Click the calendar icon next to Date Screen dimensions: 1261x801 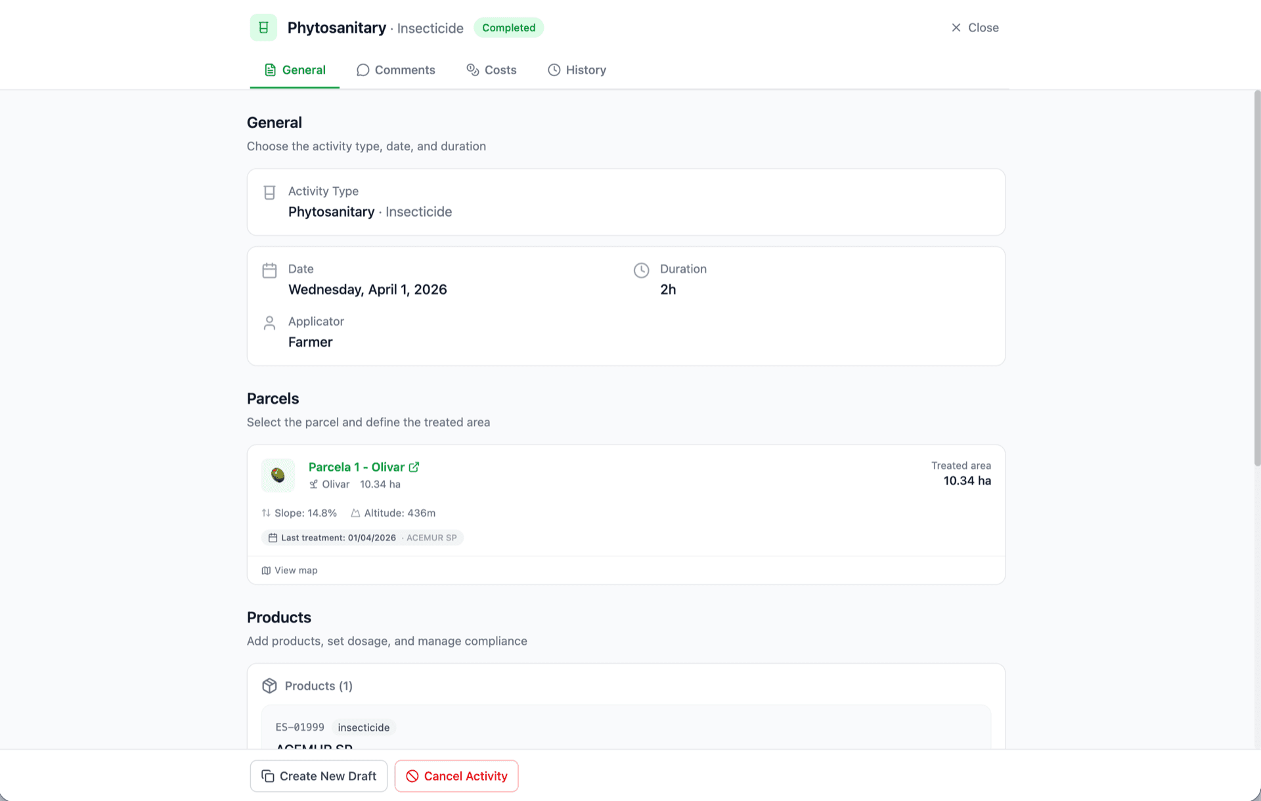269,271
